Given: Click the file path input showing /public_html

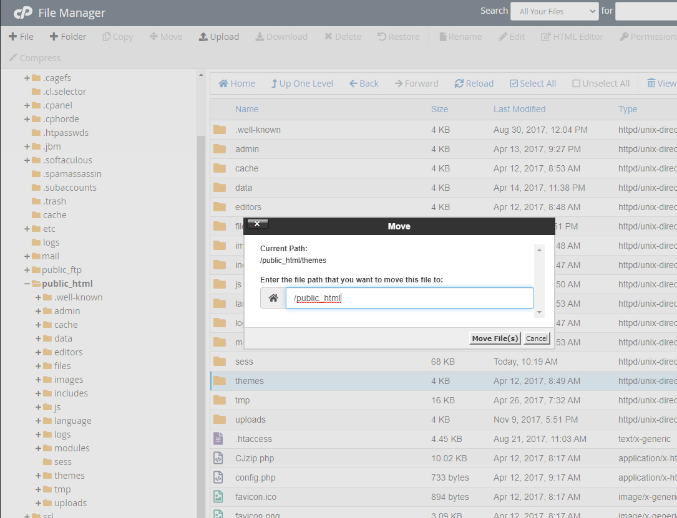Looking at the screenshot, I should coord(409,298).
